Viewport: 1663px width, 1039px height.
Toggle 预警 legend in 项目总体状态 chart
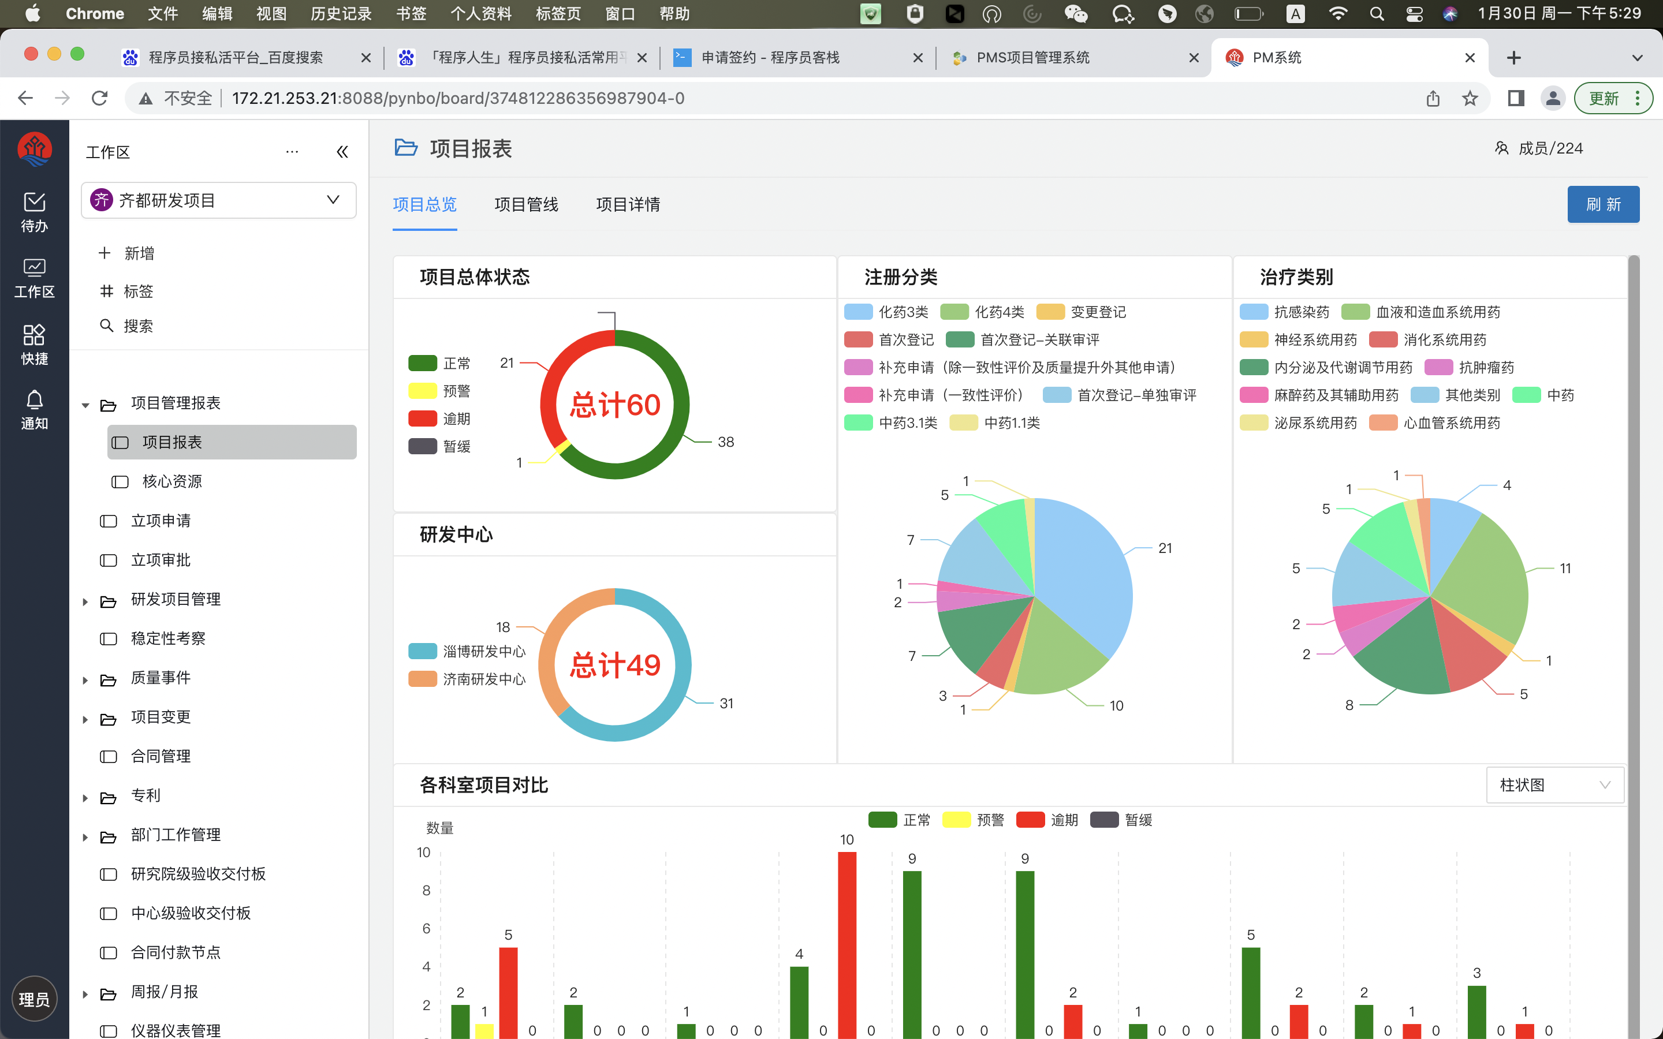(440, 391)
